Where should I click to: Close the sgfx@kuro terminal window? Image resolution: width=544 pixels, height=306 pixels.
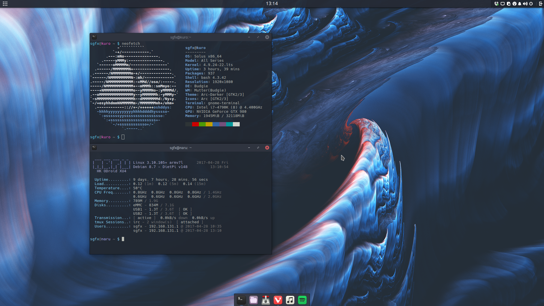267,37
